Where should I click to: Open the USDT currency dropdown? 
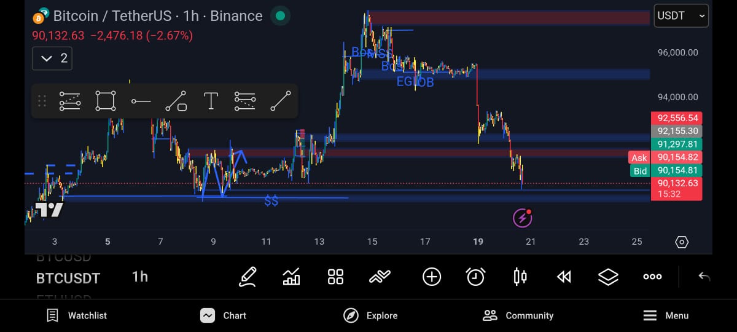(x=681, y=16)
